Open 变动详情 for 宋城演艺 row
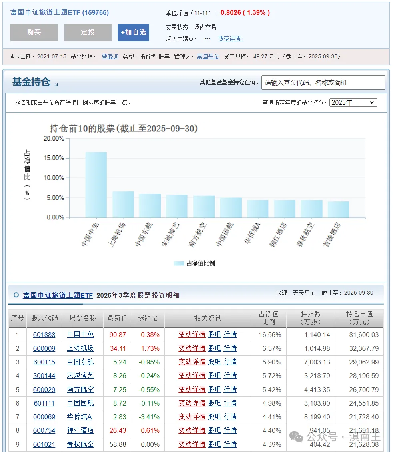This screenshot has width=393, height=452. tap(192, 376)
